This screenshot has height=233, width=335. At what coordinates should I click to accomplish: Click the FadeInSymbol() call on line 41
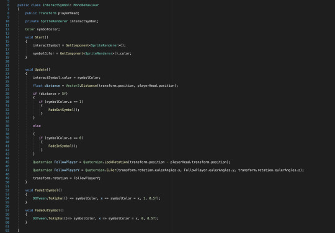click(x=62, y=146)
